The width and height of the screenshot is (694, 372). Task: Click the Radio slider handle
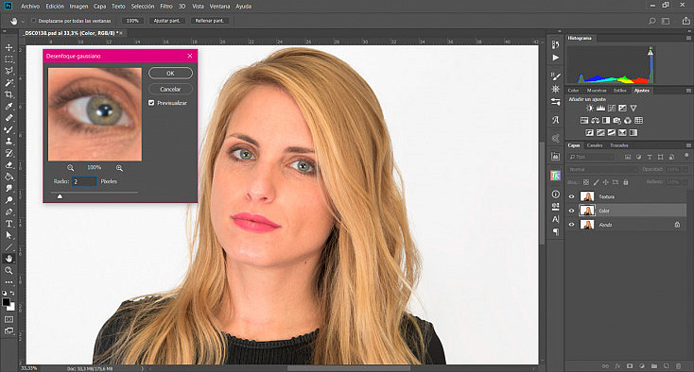(60, 196)
